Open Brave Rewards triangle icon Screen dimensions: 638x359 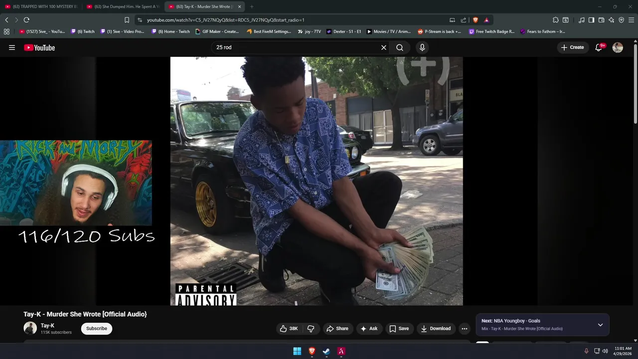(486, 20)
